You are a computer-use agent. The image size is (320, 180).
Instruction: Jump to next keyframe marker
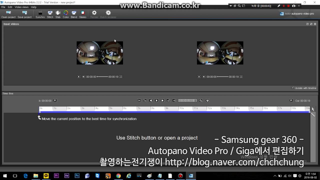click(x=168, y=100)
